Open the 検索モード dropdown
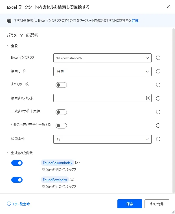Viewport: 175px width, 214px height. [x=102, y=71]
